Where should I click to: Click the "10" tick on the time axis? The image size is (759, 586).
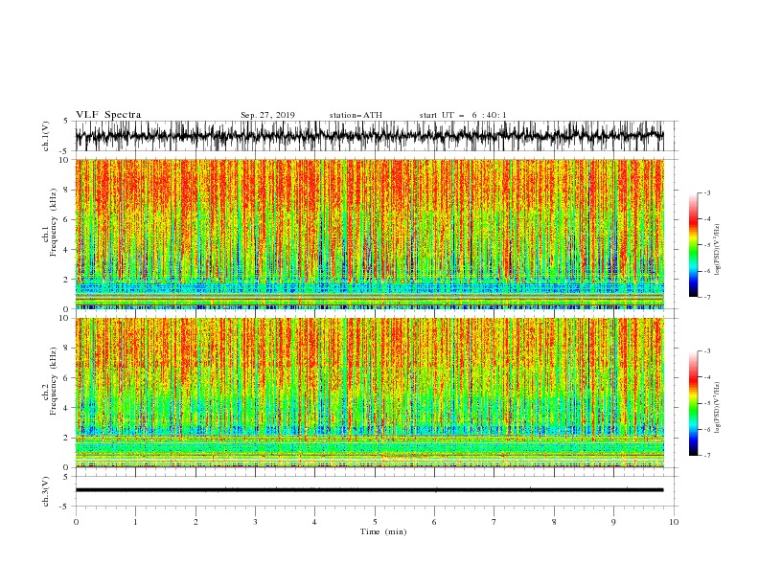point(674,522)
